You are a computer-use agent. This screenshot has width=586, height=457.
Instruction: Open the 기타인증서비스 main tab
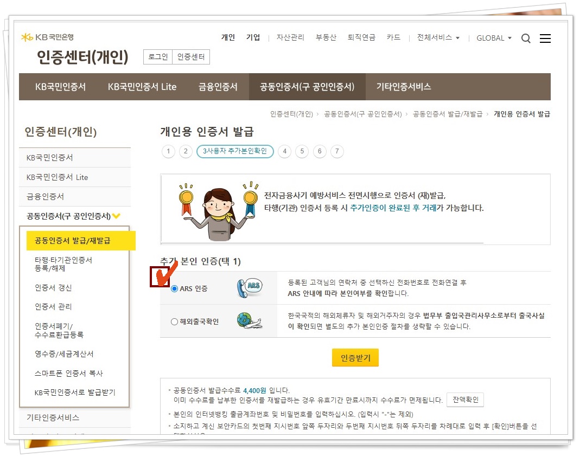(404, 87)
